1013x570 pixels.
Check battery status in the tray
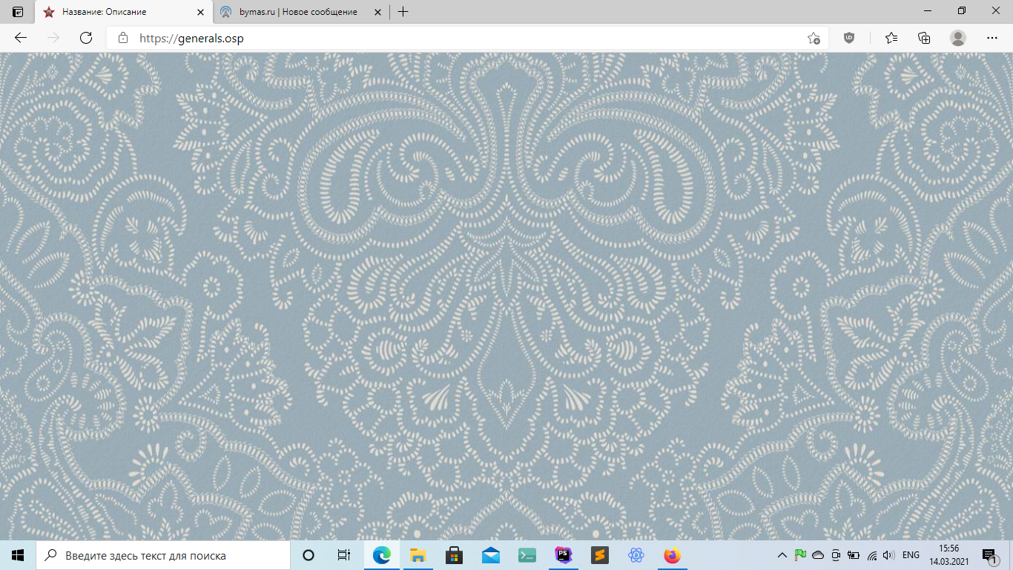pyautogui.click(x=854, y=555)
